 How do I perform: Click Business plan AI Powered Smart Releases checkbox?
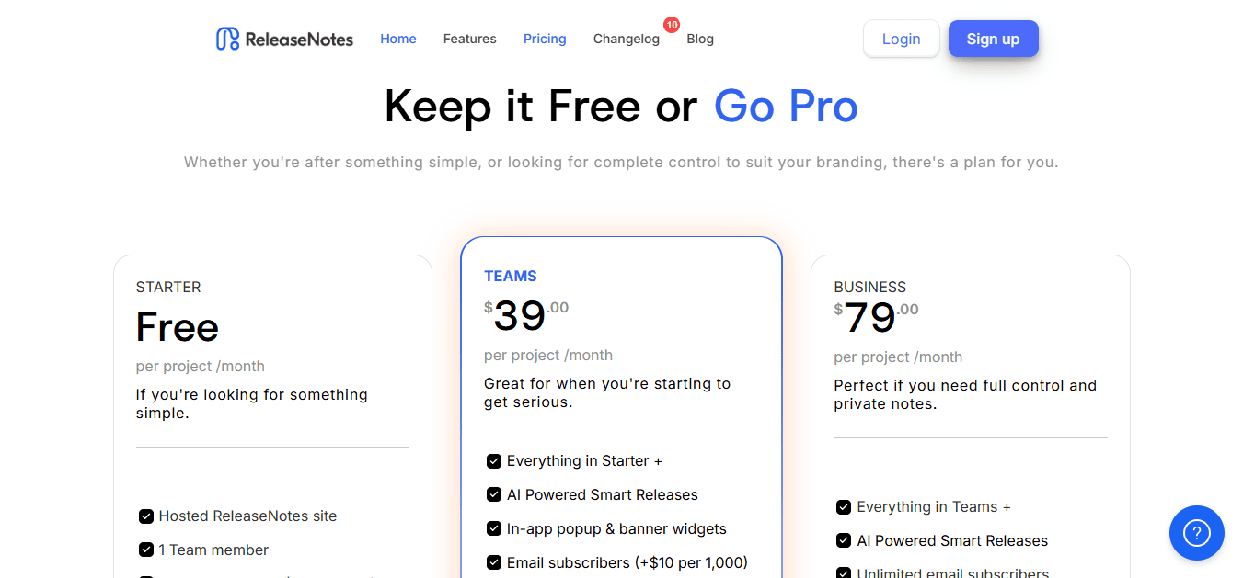[x=844, y=540]
